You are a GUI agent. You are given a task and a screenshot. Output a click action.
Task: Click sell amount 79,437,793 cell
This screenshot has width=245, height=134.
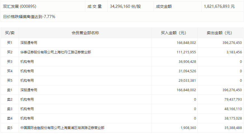coord(230,100)
